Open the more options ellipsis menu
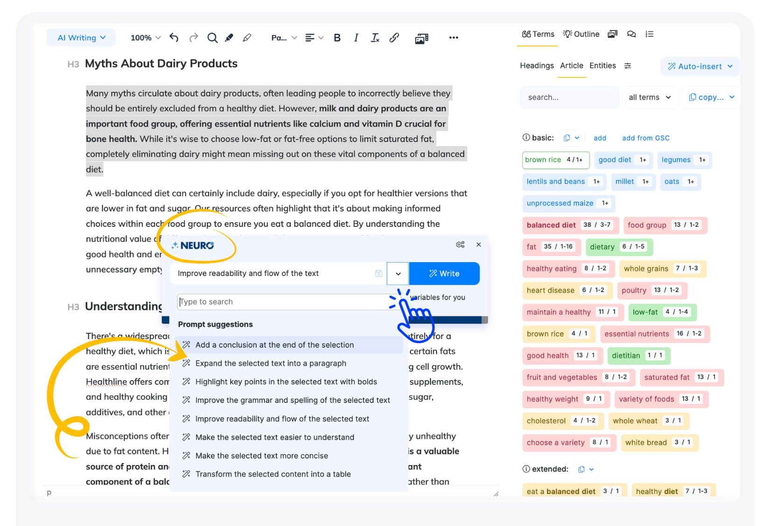 [453, 38]
